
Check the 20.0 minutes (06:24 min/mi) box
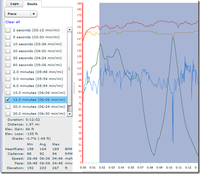point(8,107)
